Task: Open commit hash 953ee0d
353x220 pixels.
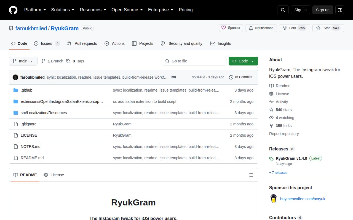Action: click(x=199, y=77)
